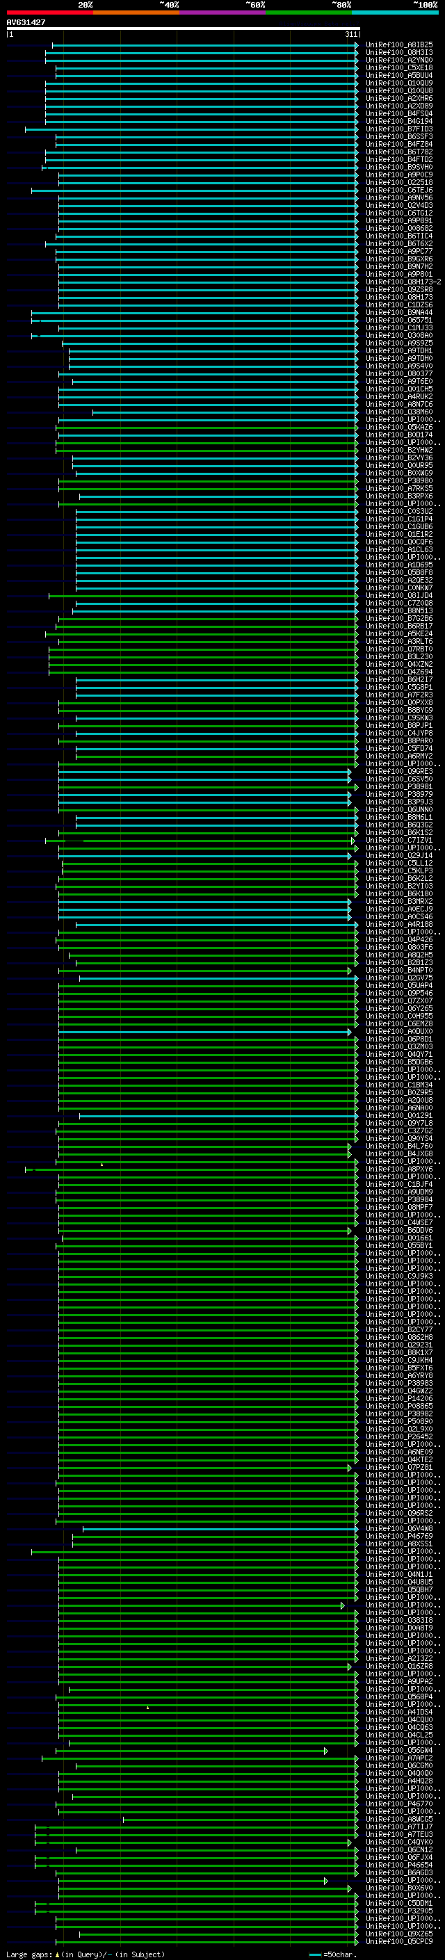Screen dimensions: 445x1960
Task: Open hit UniRef100_A8IB25
Action: [x=398, y=45]
